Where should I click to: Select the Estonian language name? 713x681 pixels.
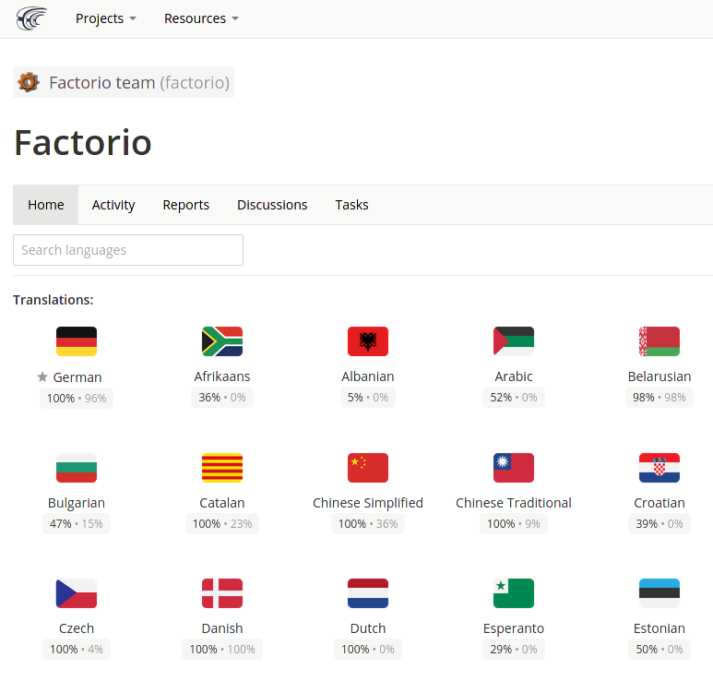coord(660,628)
